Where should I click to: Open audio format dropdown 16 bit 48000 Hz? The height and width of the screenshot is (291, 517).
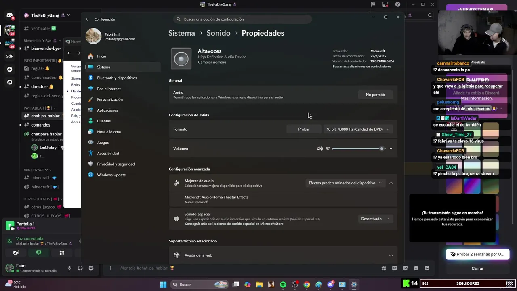point(358,129)
